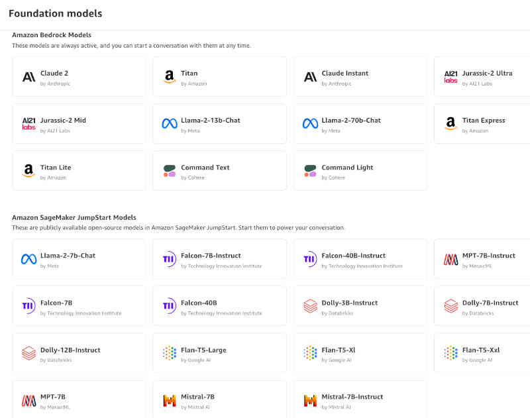Click the Google AI logo beside Flan-T5-Large
The height and width of the screenshot is (418, 530).
pos(170,353)
